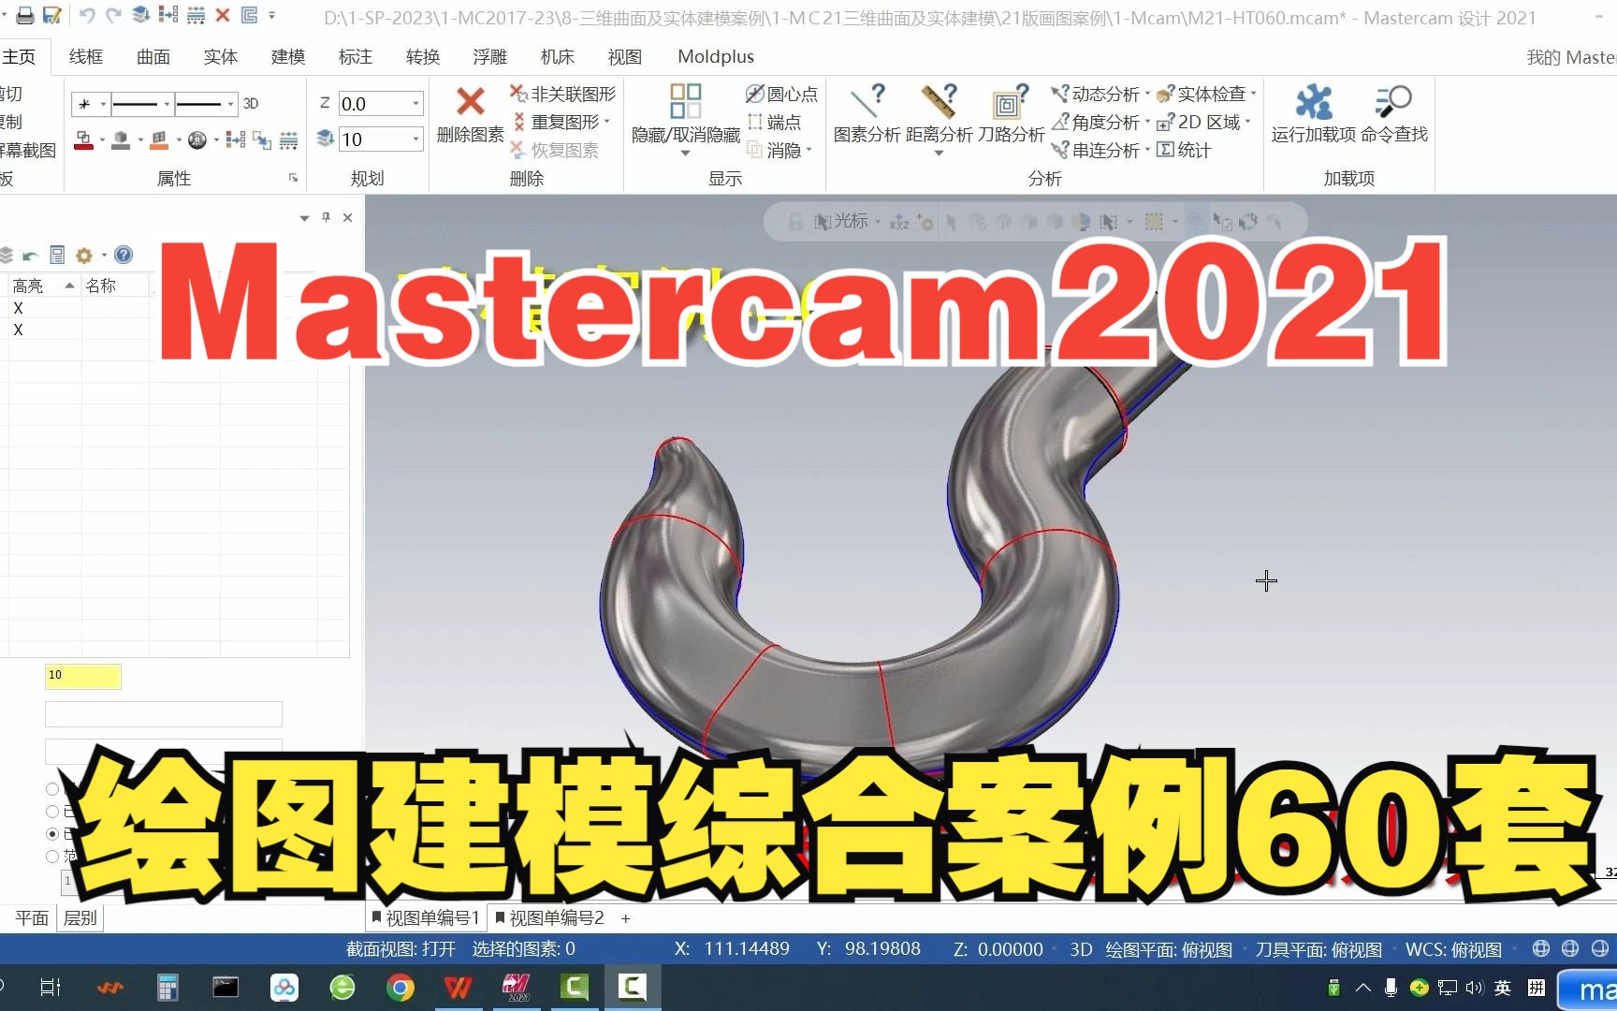This screenshot has height=1011, width=1617.
Task: Switch to the 平面 panel tab
Action: (x=32, y=918)
